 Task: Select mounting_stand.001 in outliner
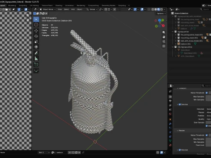click(x=189, y=38)
